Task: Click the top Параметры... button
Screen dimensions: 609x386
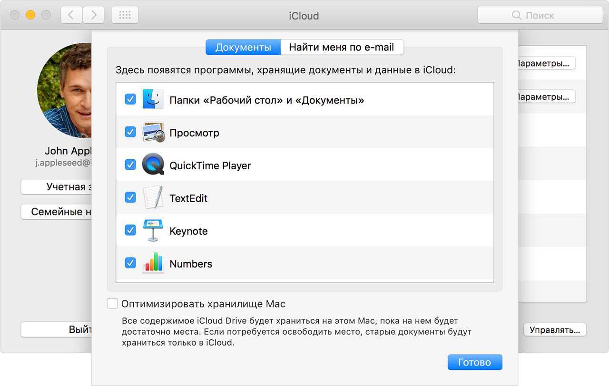Action: coord(546,63)
